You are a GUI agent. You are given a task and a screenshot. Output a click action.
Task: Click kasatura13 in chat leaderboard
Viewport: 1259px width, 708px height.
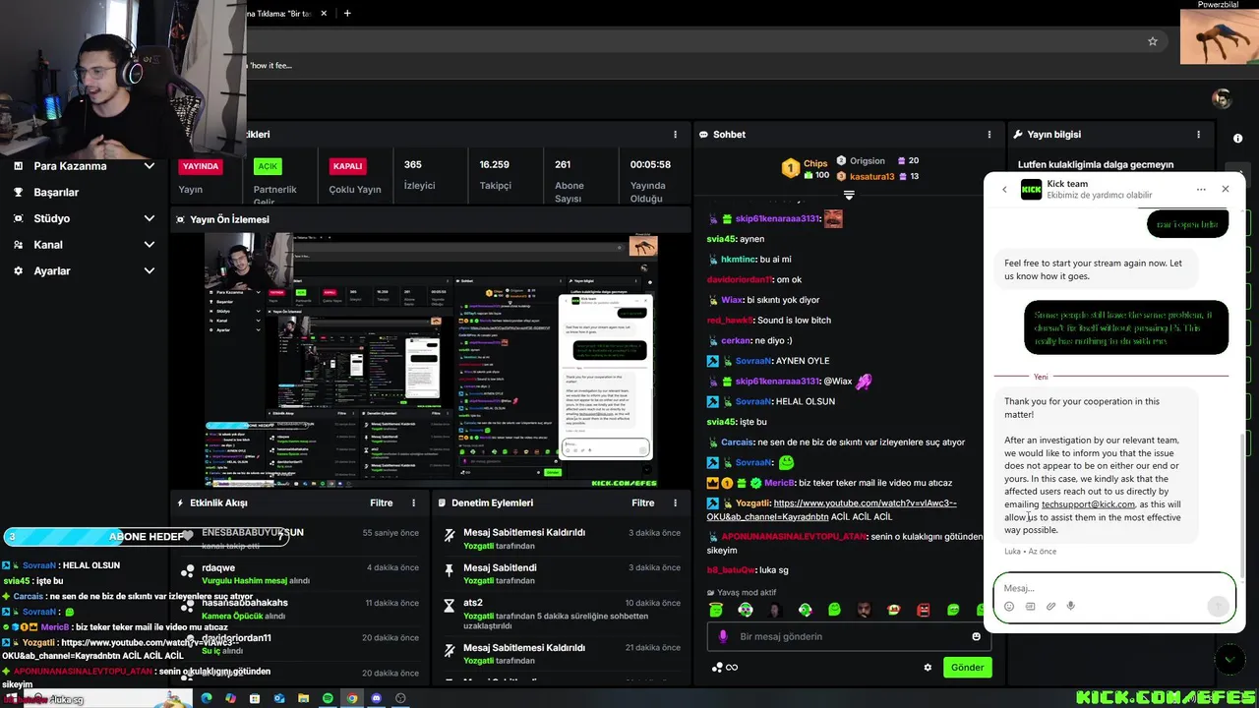(871, 176)
